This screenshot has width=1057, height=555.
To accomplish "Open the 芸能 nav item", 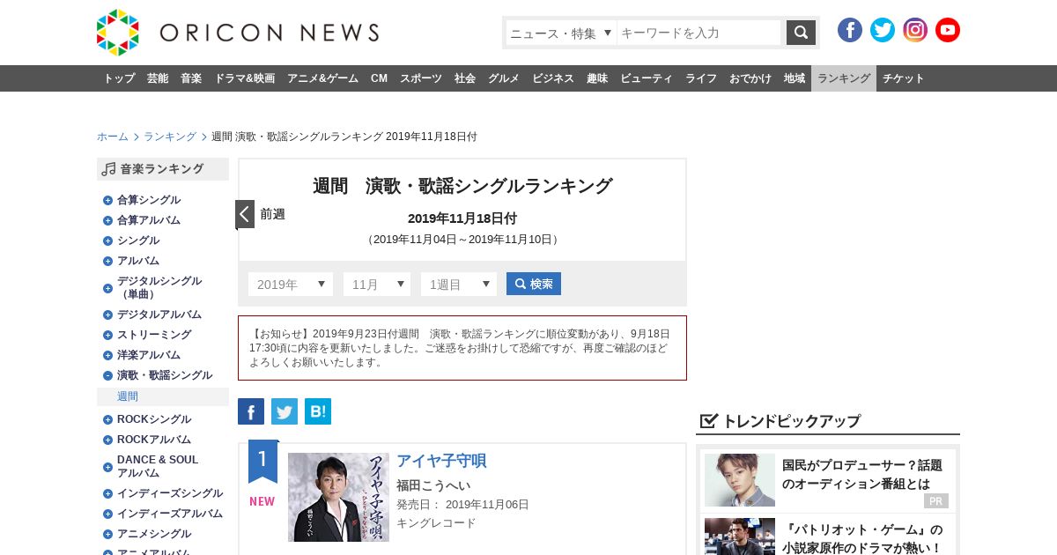I will (158, 78).
